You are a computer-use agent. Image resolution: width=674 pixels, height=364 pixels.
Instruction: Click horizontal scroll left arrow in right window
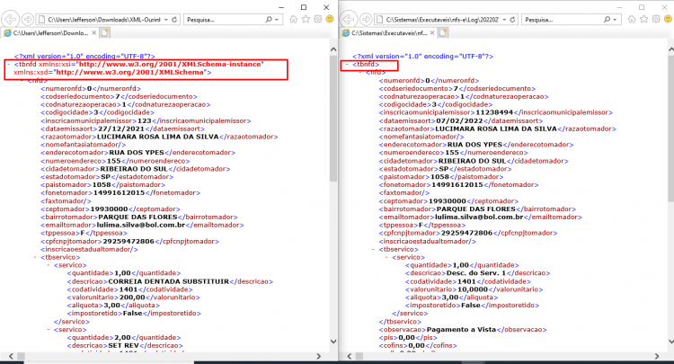tap(349, 356)
